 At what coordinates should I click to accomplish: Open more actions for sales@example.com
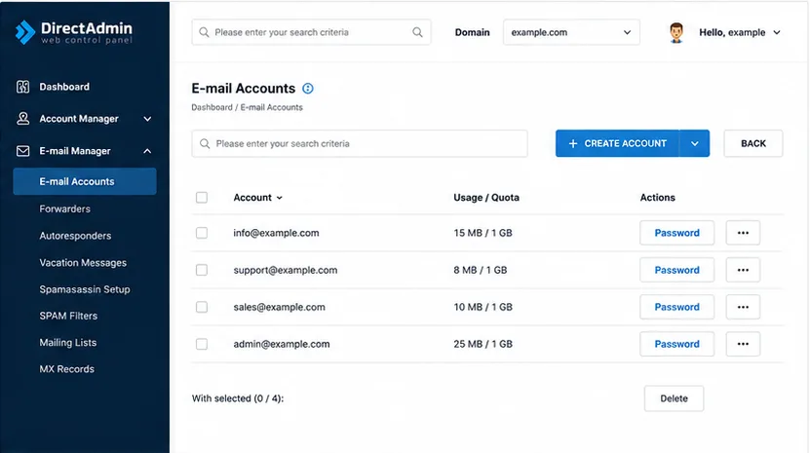(x=743, y=307)
